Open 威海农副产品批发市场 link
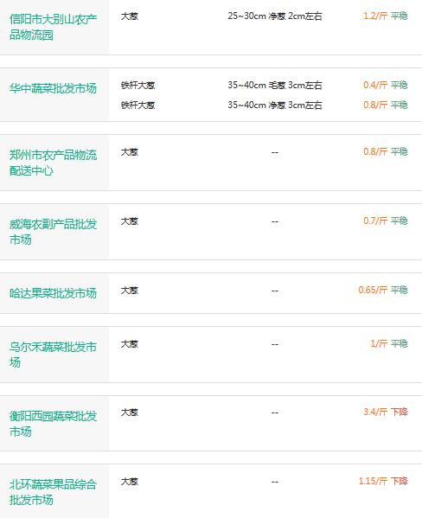The width and height of the screenshot is (422, 518). point(53,232)
